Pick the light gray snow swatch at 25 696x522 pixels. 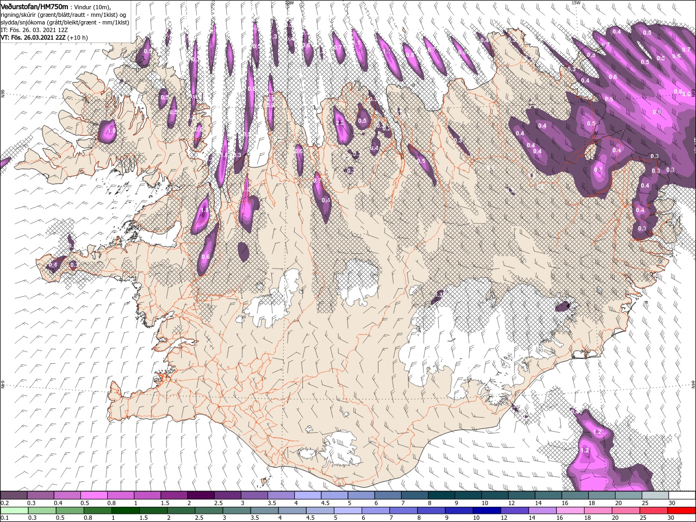[656, 495]
